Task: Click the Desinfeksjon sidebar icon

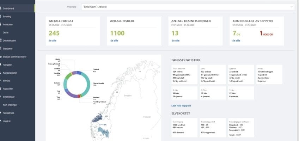Action: pyautogui.click(x=1, y=41)
